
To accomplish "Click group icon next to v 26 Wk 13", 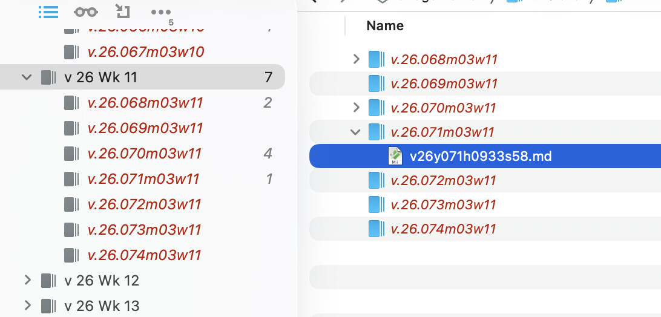I will pyautogui.click(x=48, y=306).
